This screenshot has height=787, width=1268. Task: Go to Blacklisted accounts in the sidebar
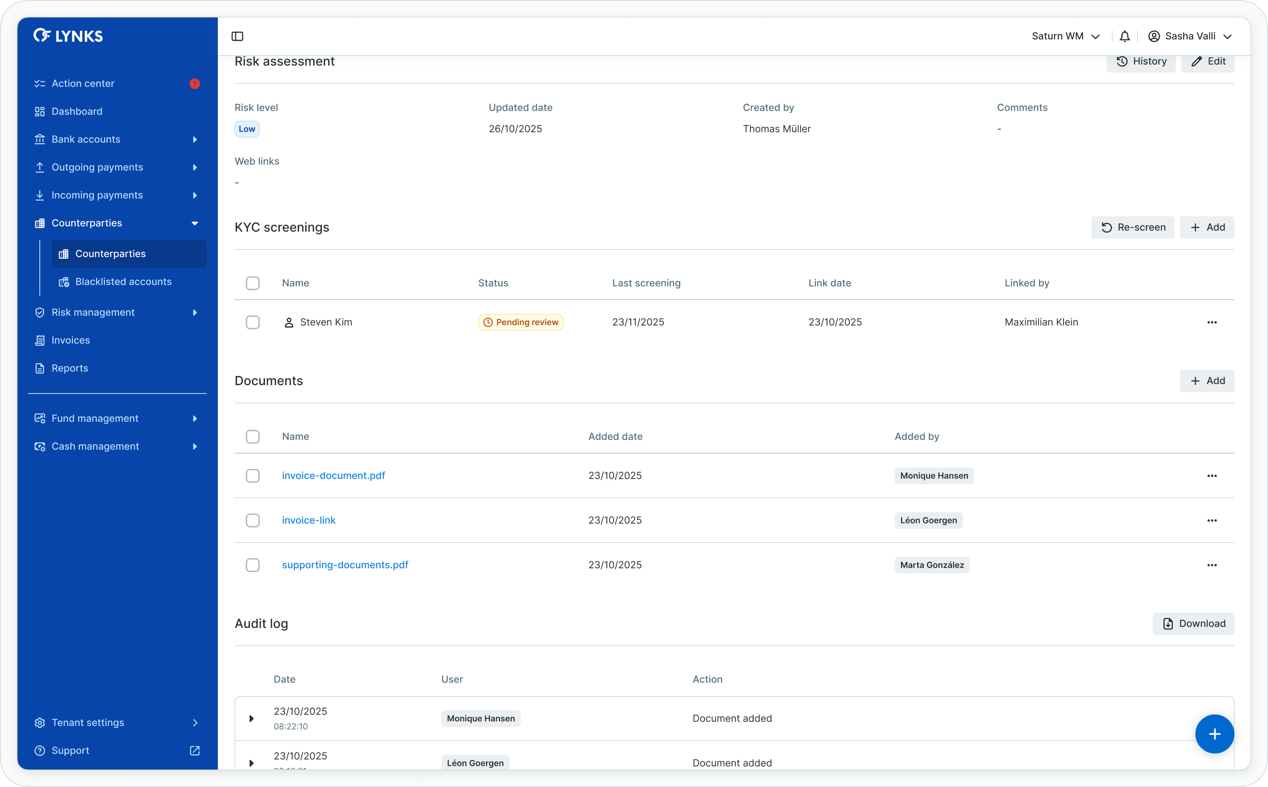(124, 282)
